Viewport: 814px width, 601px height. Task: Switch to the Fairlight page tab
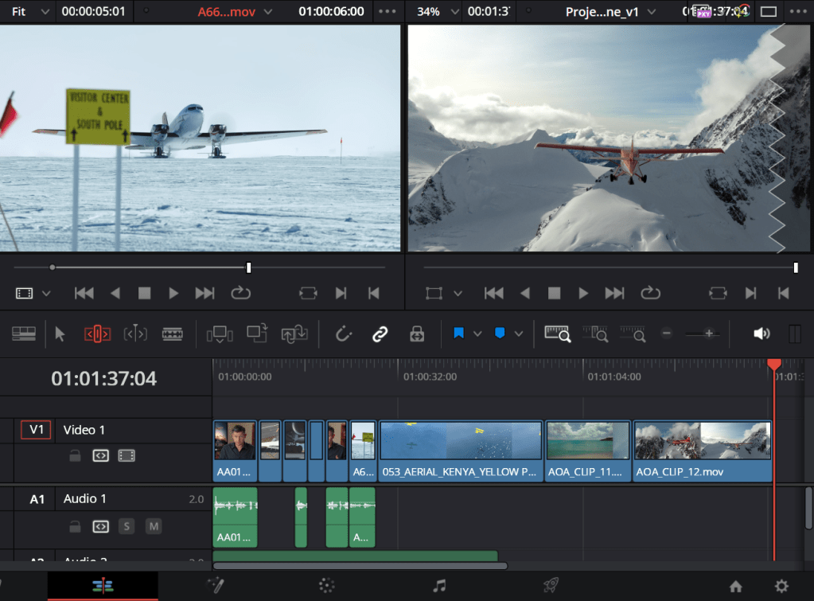439,586
